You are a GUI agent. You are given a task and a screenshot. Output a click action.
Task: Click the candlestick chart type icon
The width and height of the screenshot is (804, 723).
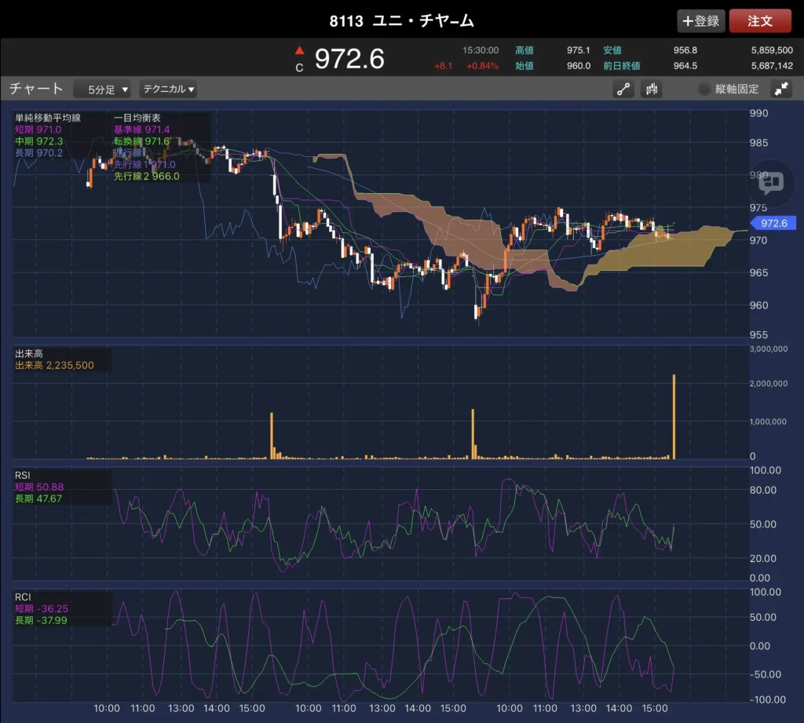(652, 89)
